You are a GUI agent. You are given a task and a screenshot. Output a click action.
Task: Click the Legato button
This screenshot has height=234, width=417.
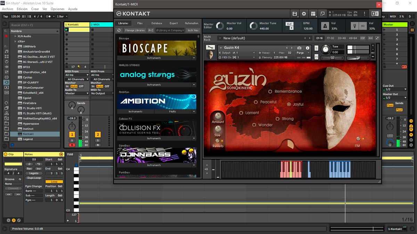coord(34,173)
